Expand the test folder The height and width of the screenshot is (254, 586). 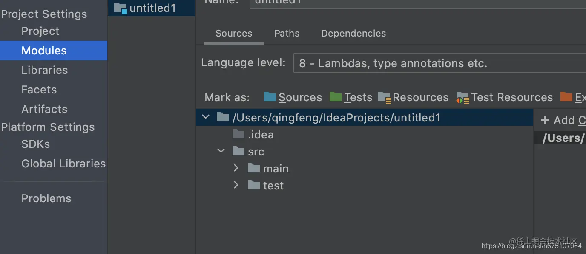point(236,185)
